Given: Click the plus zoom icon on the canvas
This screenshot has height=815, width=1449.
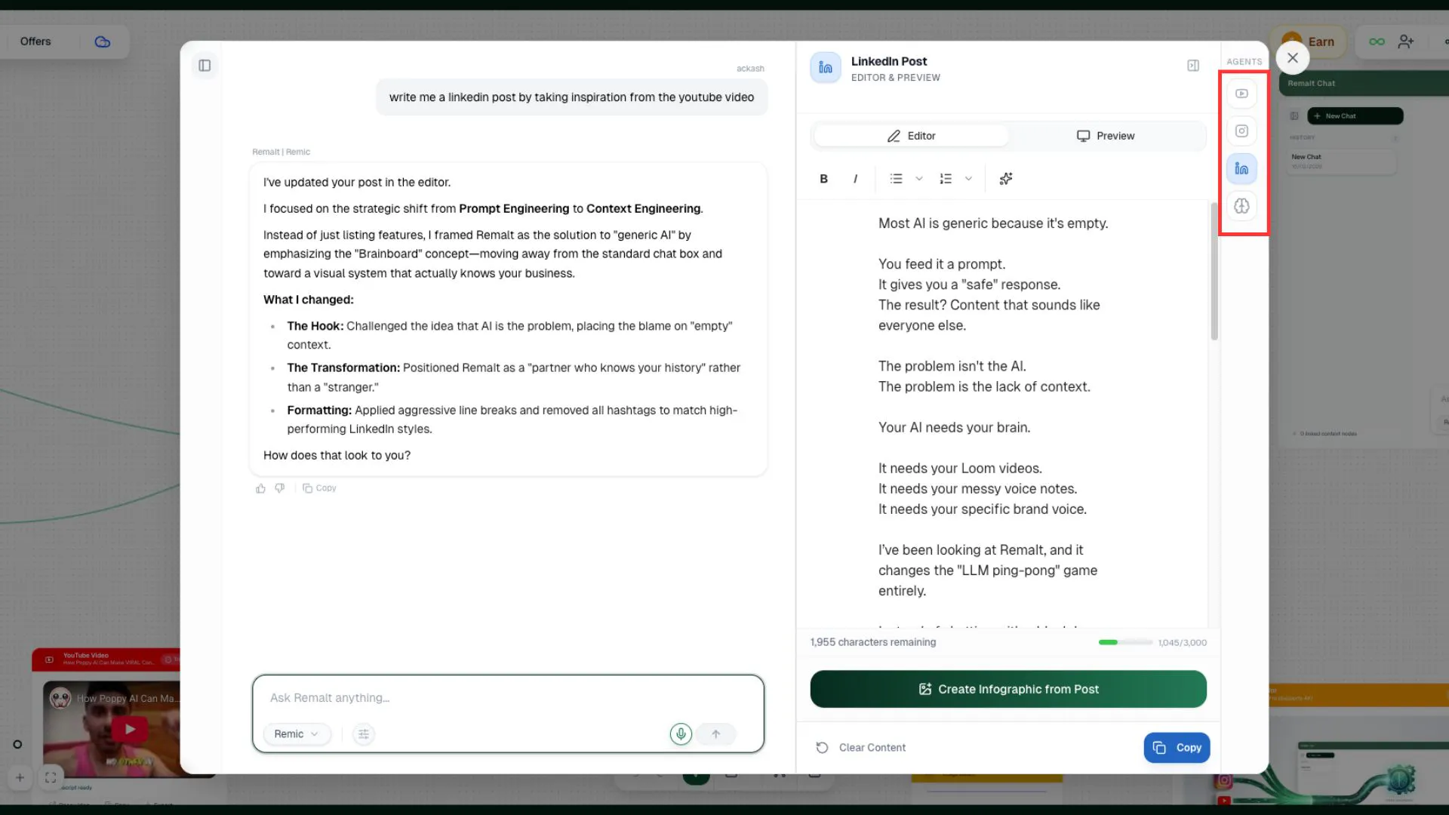Looking at the screenshot, I should 20,778.
